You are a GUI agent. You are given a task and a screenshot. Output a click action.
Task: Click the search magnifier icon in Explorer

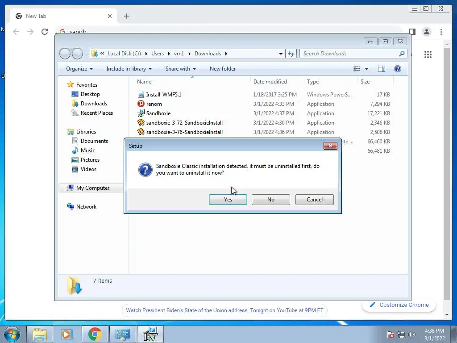(402, 54)
